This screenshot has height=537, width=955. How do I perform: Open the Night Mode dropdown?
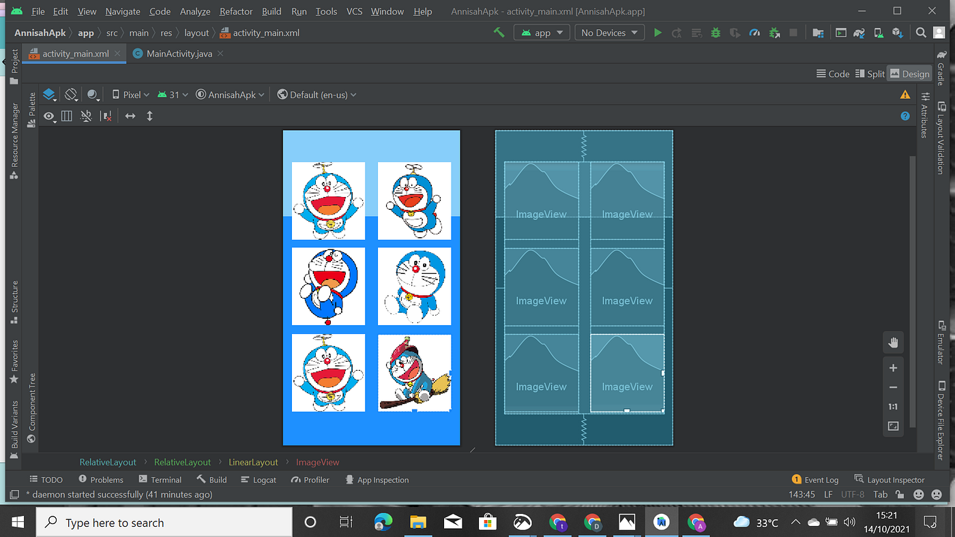[x=93, y=95]
